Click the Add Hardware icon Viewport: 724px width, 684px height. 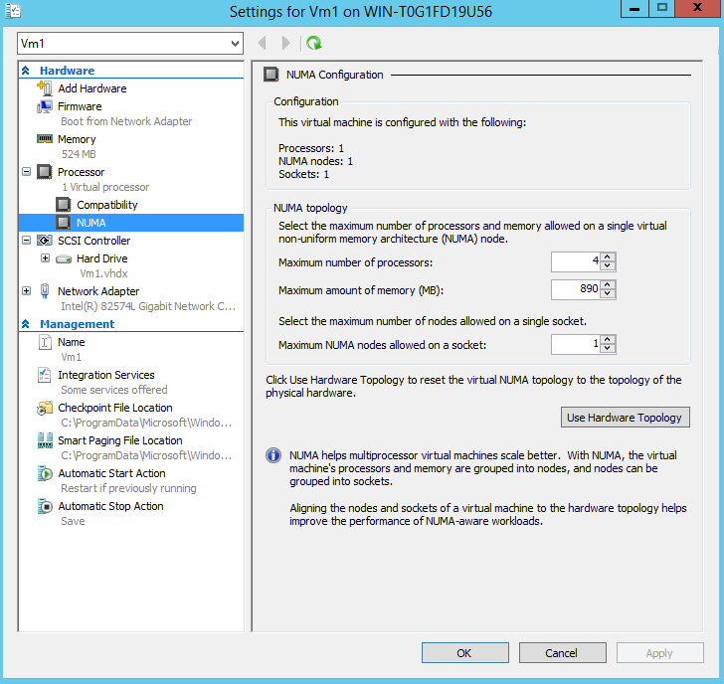tap(45, 87)
